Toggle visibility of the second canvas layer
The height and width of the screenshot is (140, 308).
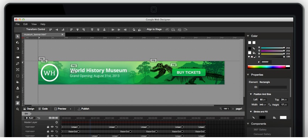(52, 131)
